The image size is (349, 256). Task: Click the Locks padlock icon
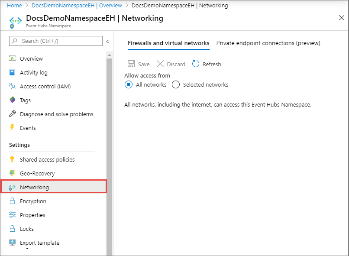12,229
